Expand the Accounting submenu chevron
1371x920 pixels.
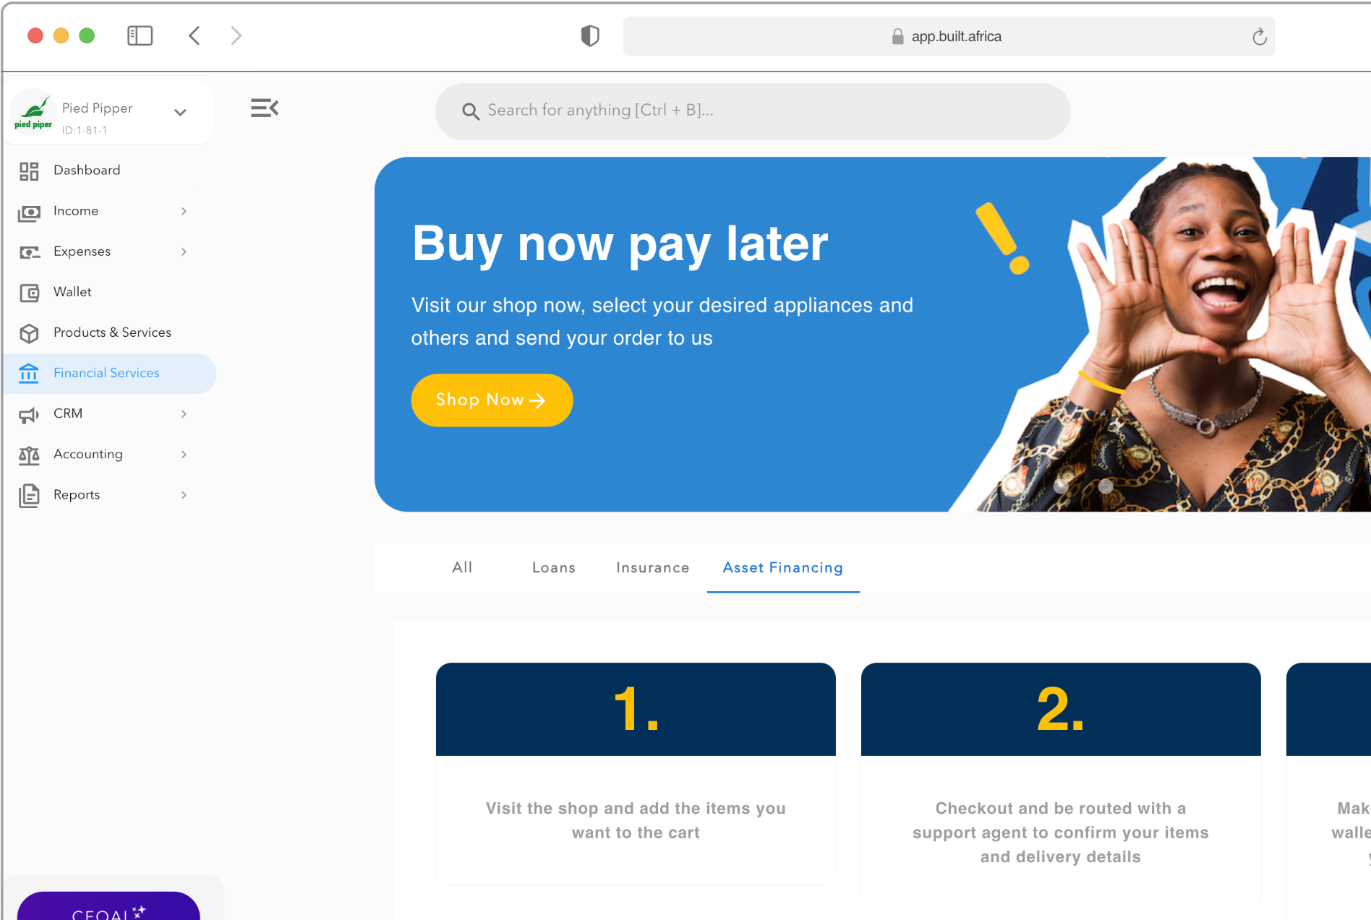[184, 455]
